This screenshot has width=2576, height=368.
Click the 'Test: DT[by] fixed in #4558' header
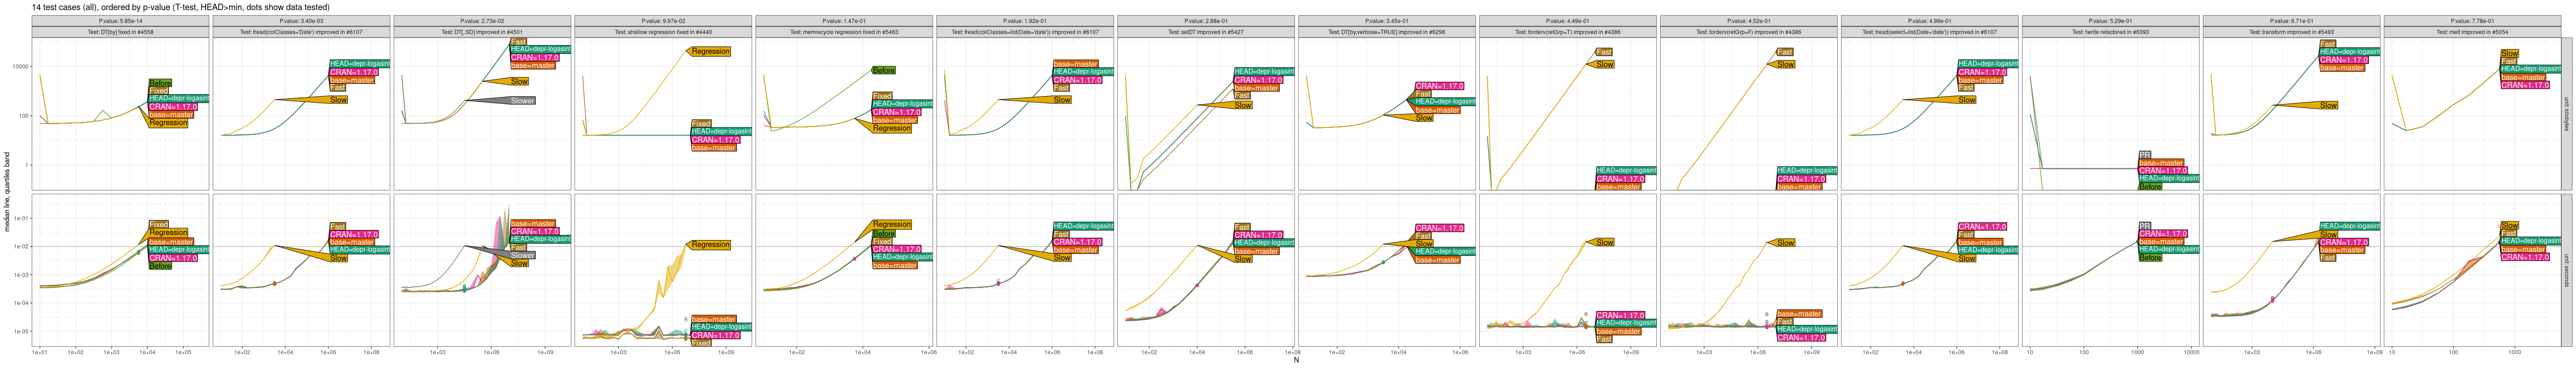[x=120, y=32]
